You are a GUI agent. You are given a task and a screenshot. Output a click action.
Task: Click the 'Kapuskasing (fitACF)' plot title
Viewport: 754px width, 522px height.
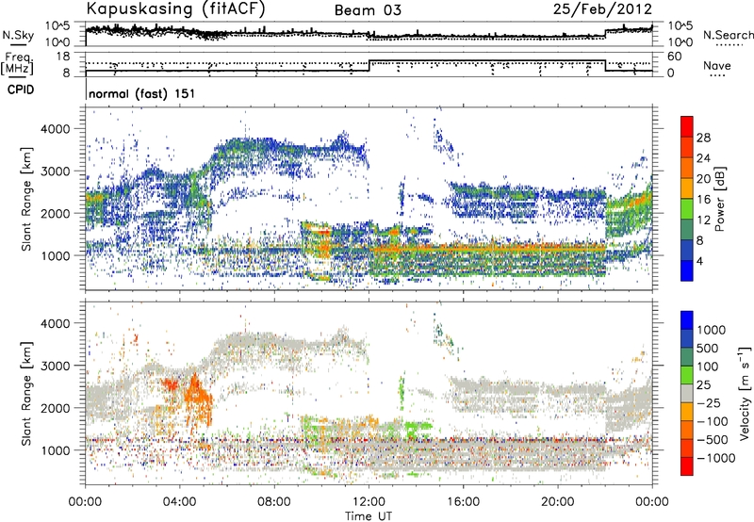pyautogui.click(x=175, y=8)
